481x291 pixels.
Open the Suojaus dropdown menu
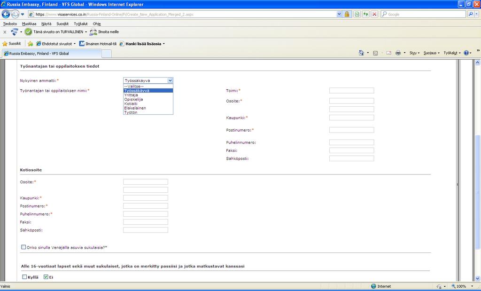click(x=431, y=53)
